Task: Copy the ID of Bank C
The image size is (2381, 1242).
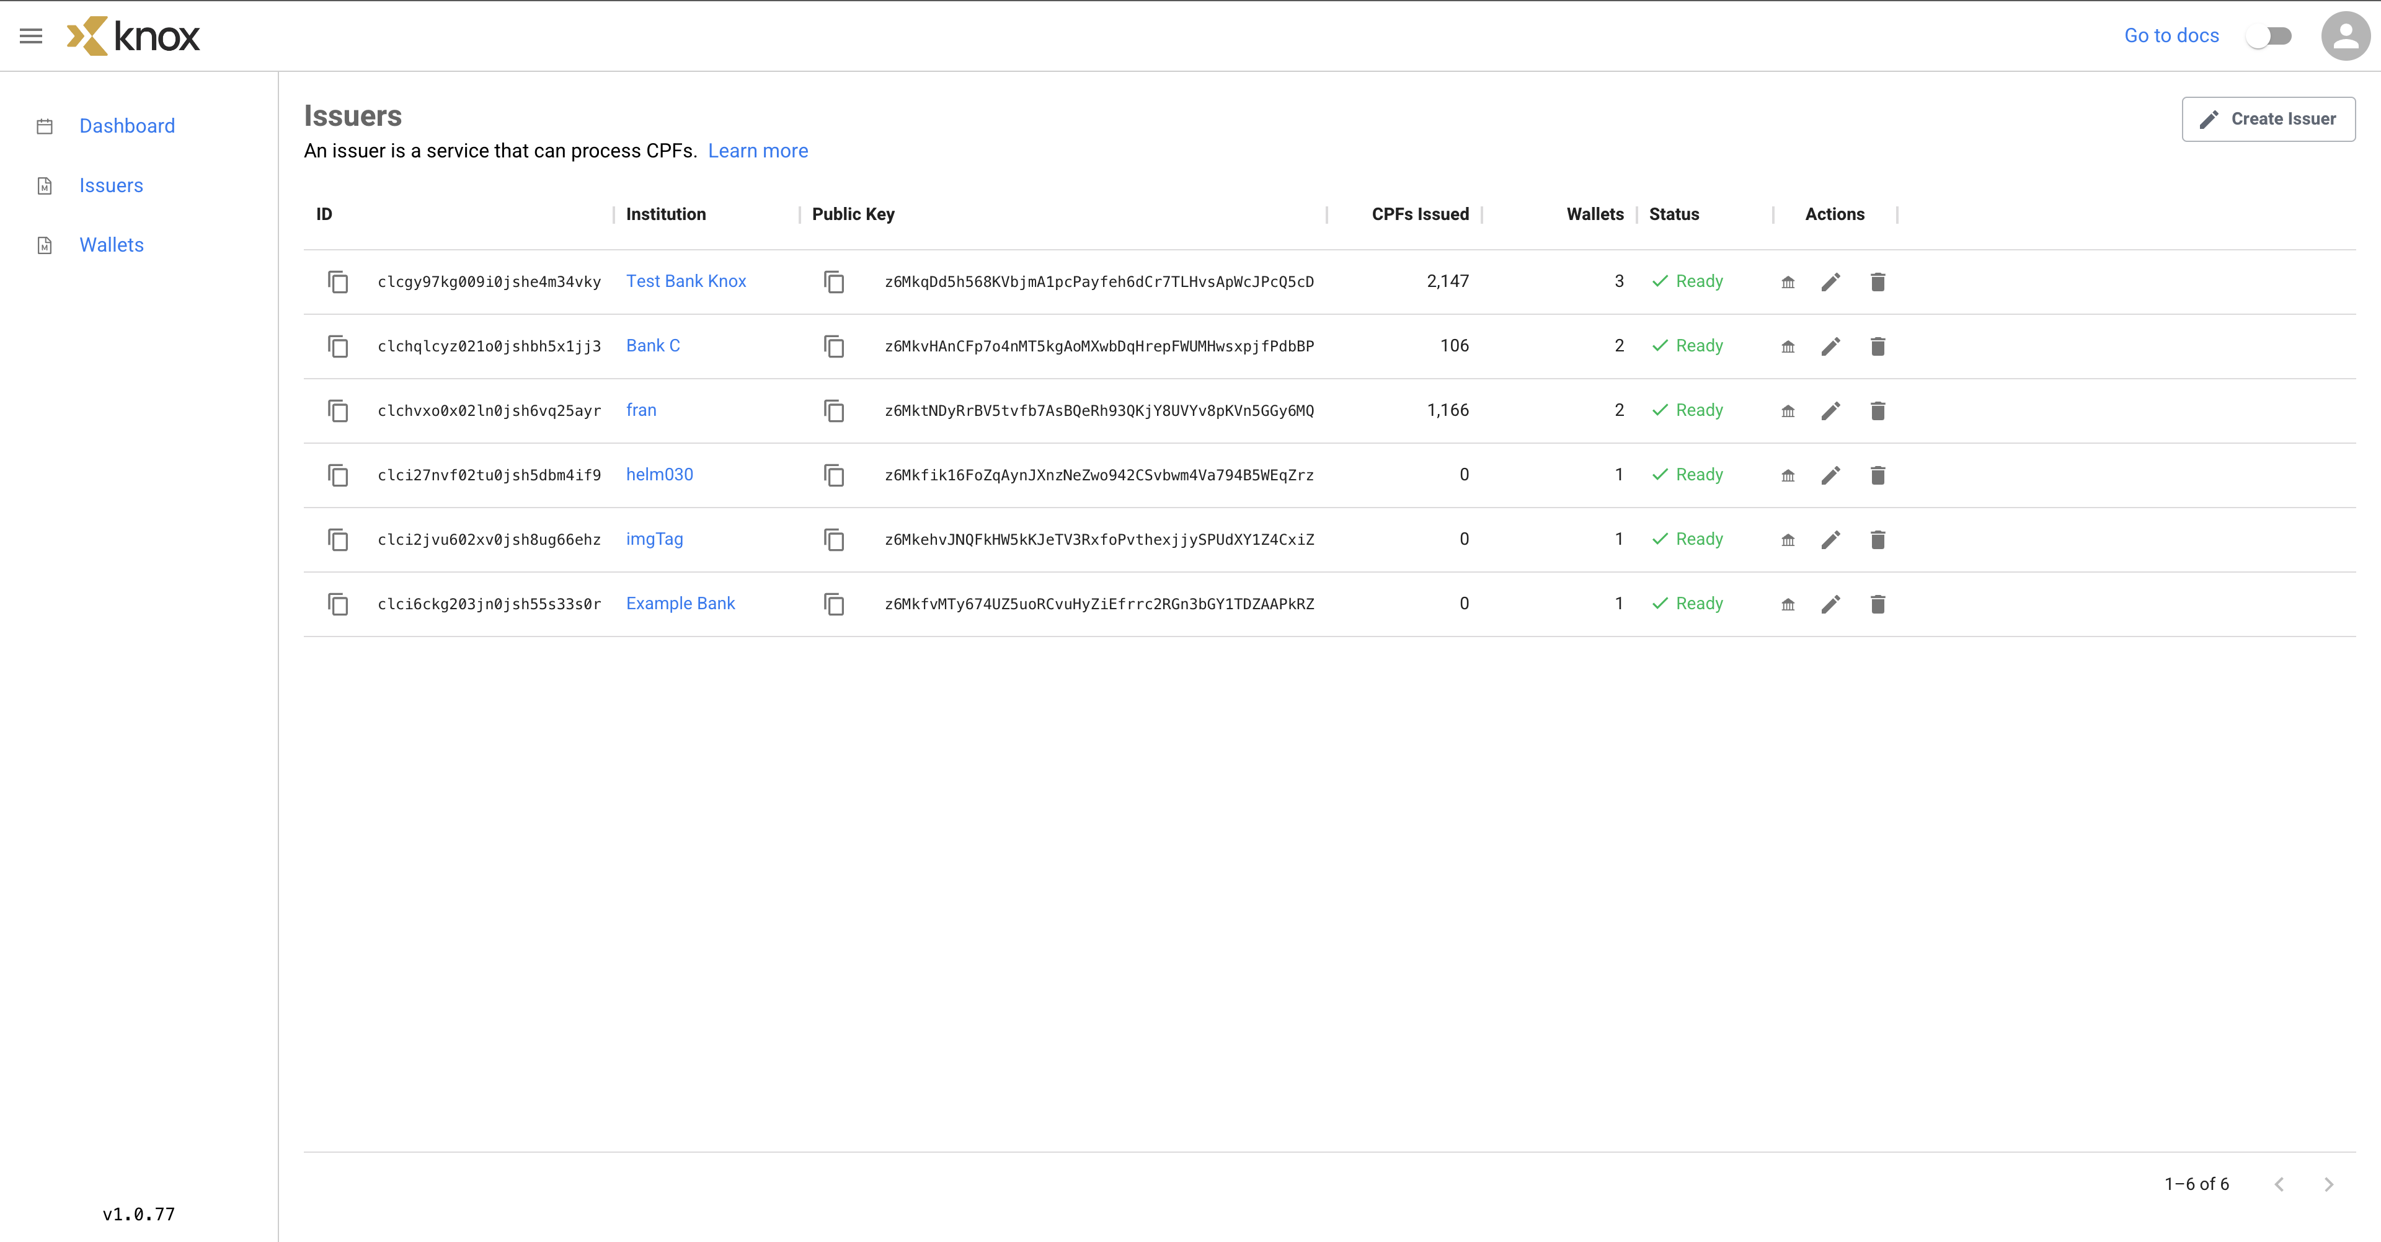Action: (x=339, y=346)
